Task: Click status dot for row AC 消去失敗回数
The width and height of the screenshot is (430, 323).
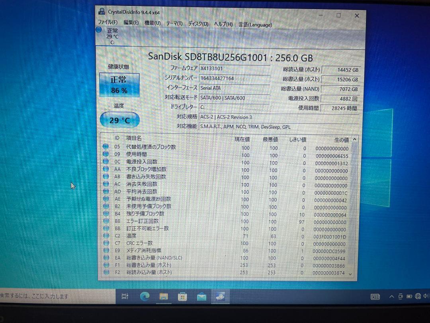Action: [x=106, y=183]
